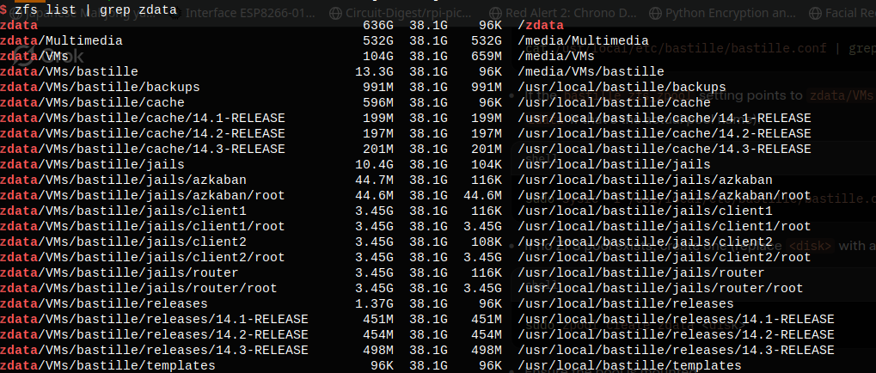
Task: Click the zdata/VMs/bastille/jails/client2 dataset name
Action: pos(123,242)
